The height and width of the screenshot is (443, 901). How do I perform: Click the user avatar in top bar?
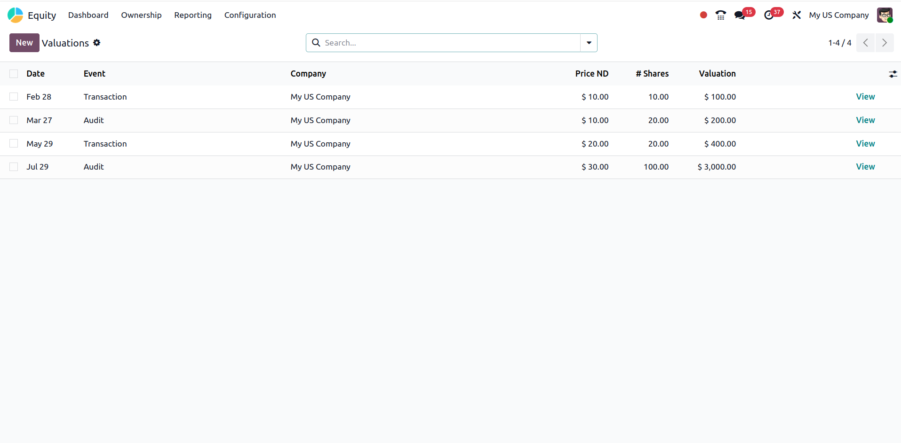pyautogui.click(x=885, y=15)
